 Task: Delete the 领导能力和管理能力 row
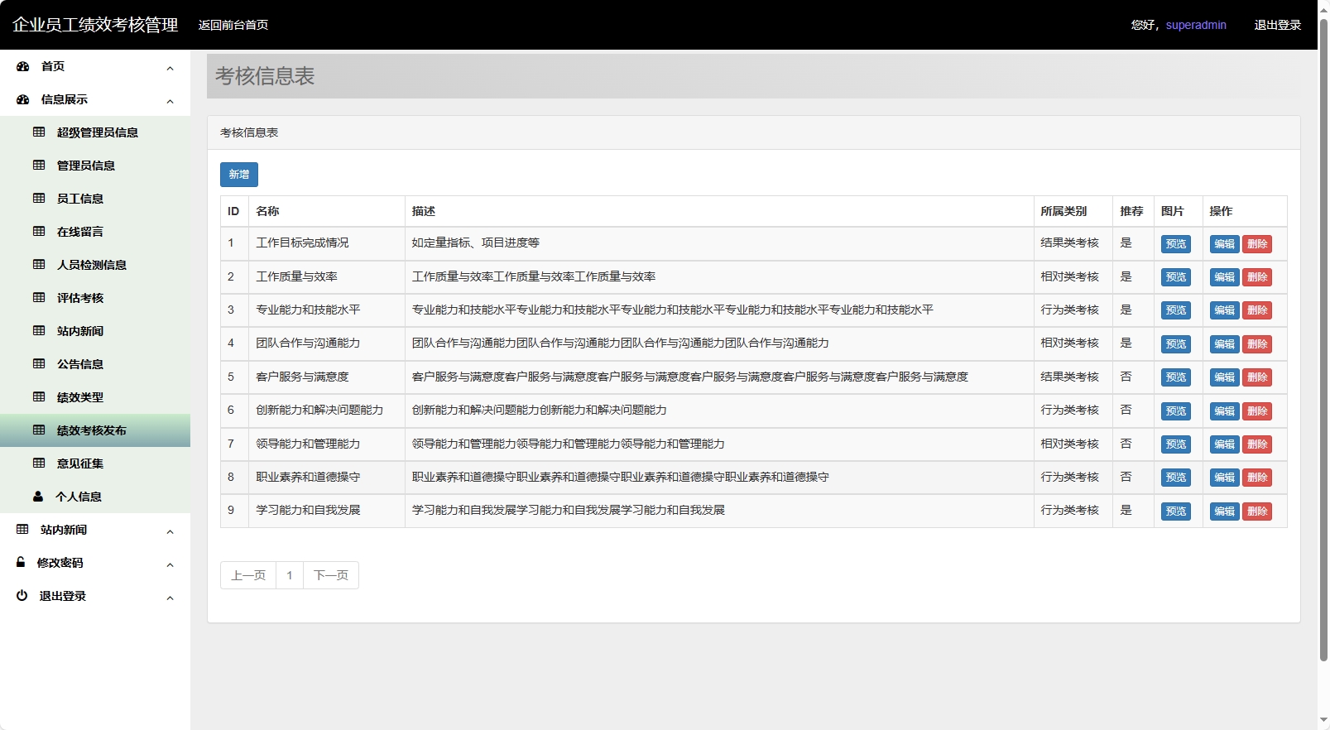1257,444
